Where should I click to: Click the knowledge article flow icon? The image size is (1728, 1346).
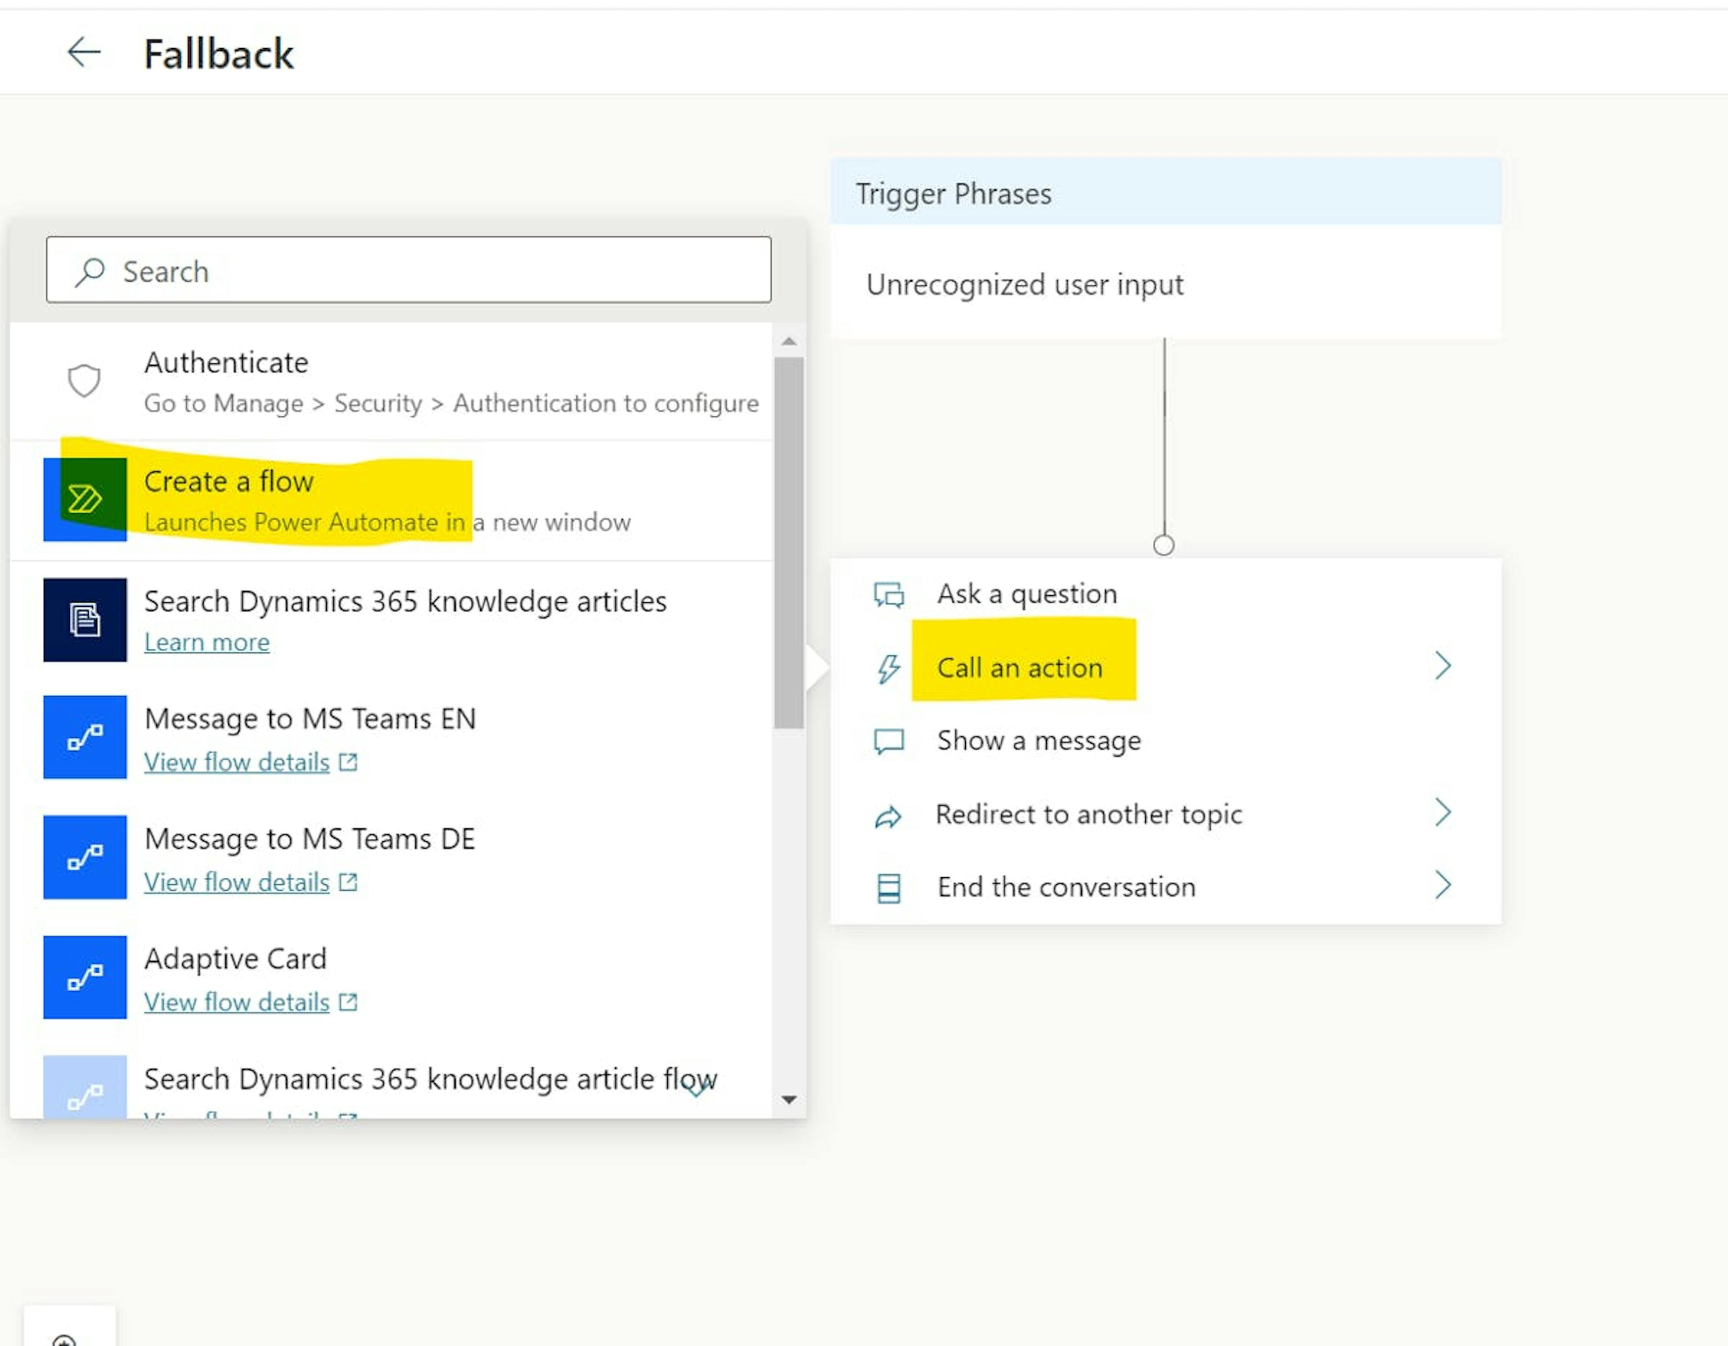pyautogui.click(x=85, y=1087)
